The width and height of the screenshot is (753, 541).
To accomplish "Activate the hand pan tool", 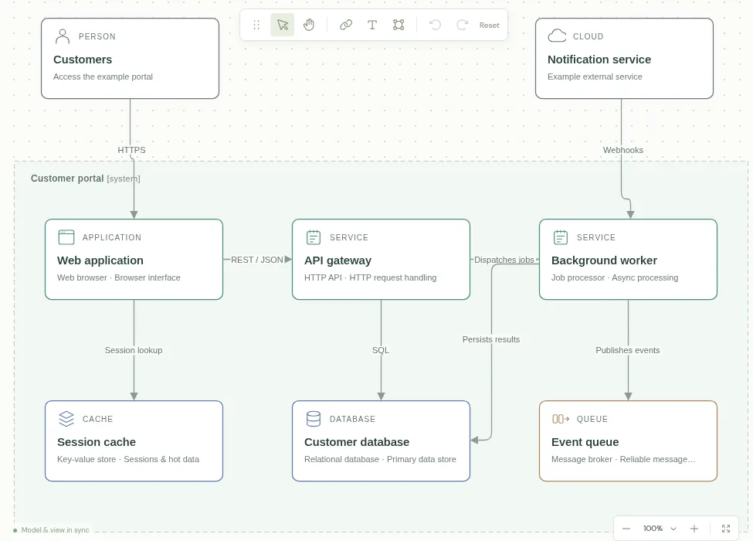I will click(309, 25).
